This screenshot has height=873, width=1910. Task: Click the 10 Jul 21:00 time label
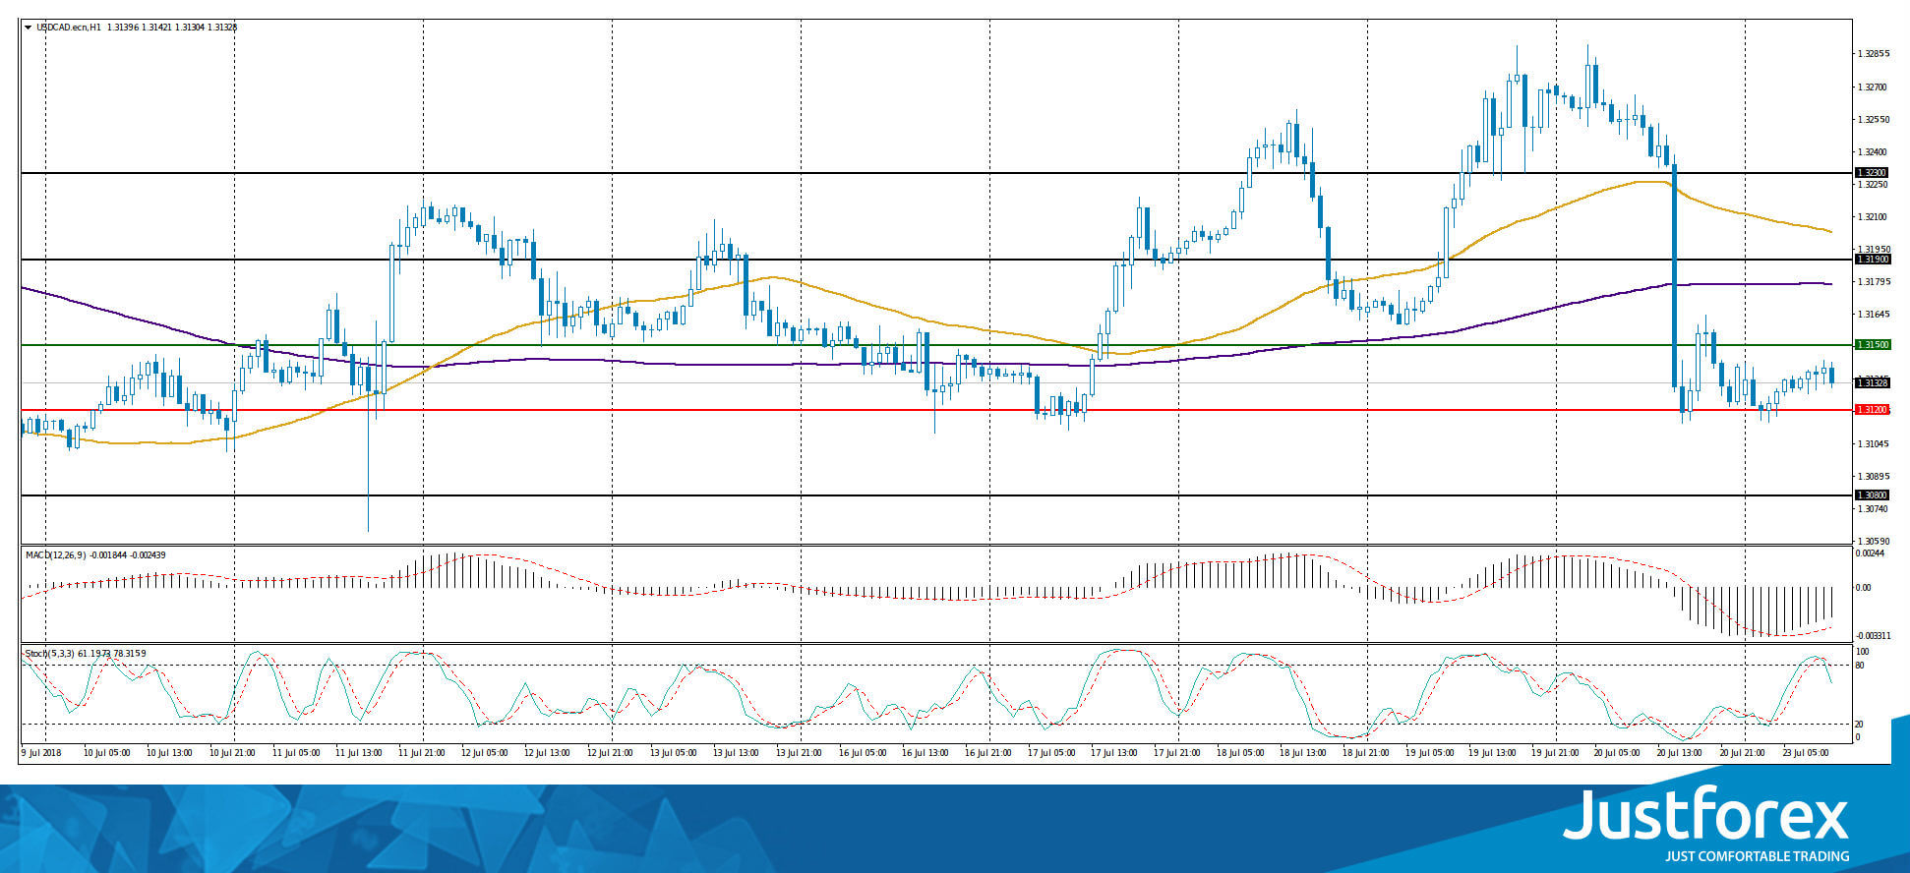pyautogui.click(x=233, y=753)
